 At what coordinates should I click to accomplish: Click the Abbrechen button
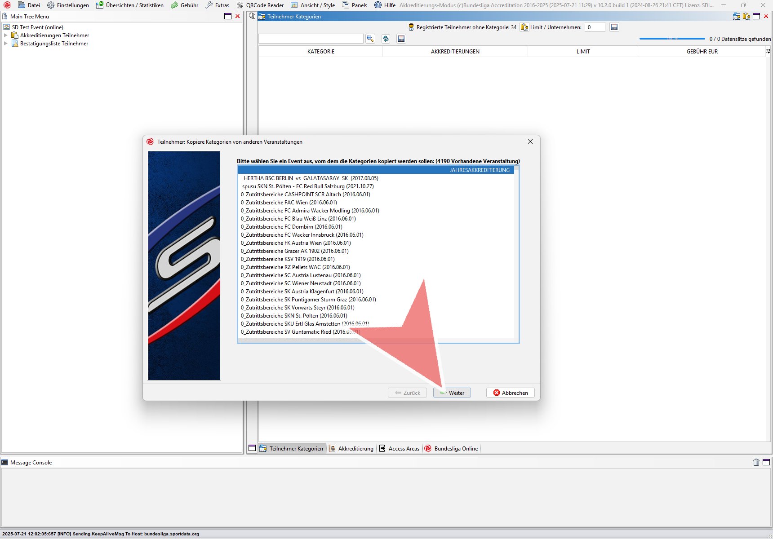coord(511,393)
